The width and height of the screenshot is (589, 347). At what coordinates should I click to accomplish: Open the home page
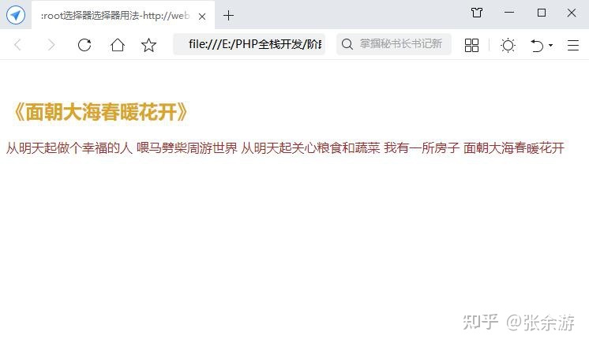[x=118, y=45]
